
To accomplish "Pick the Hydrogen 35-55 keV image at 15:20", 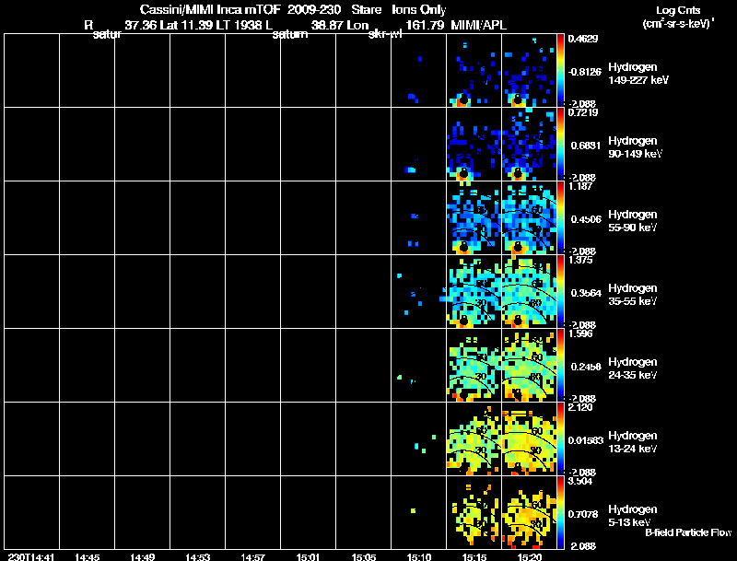I will pos(529,292).
